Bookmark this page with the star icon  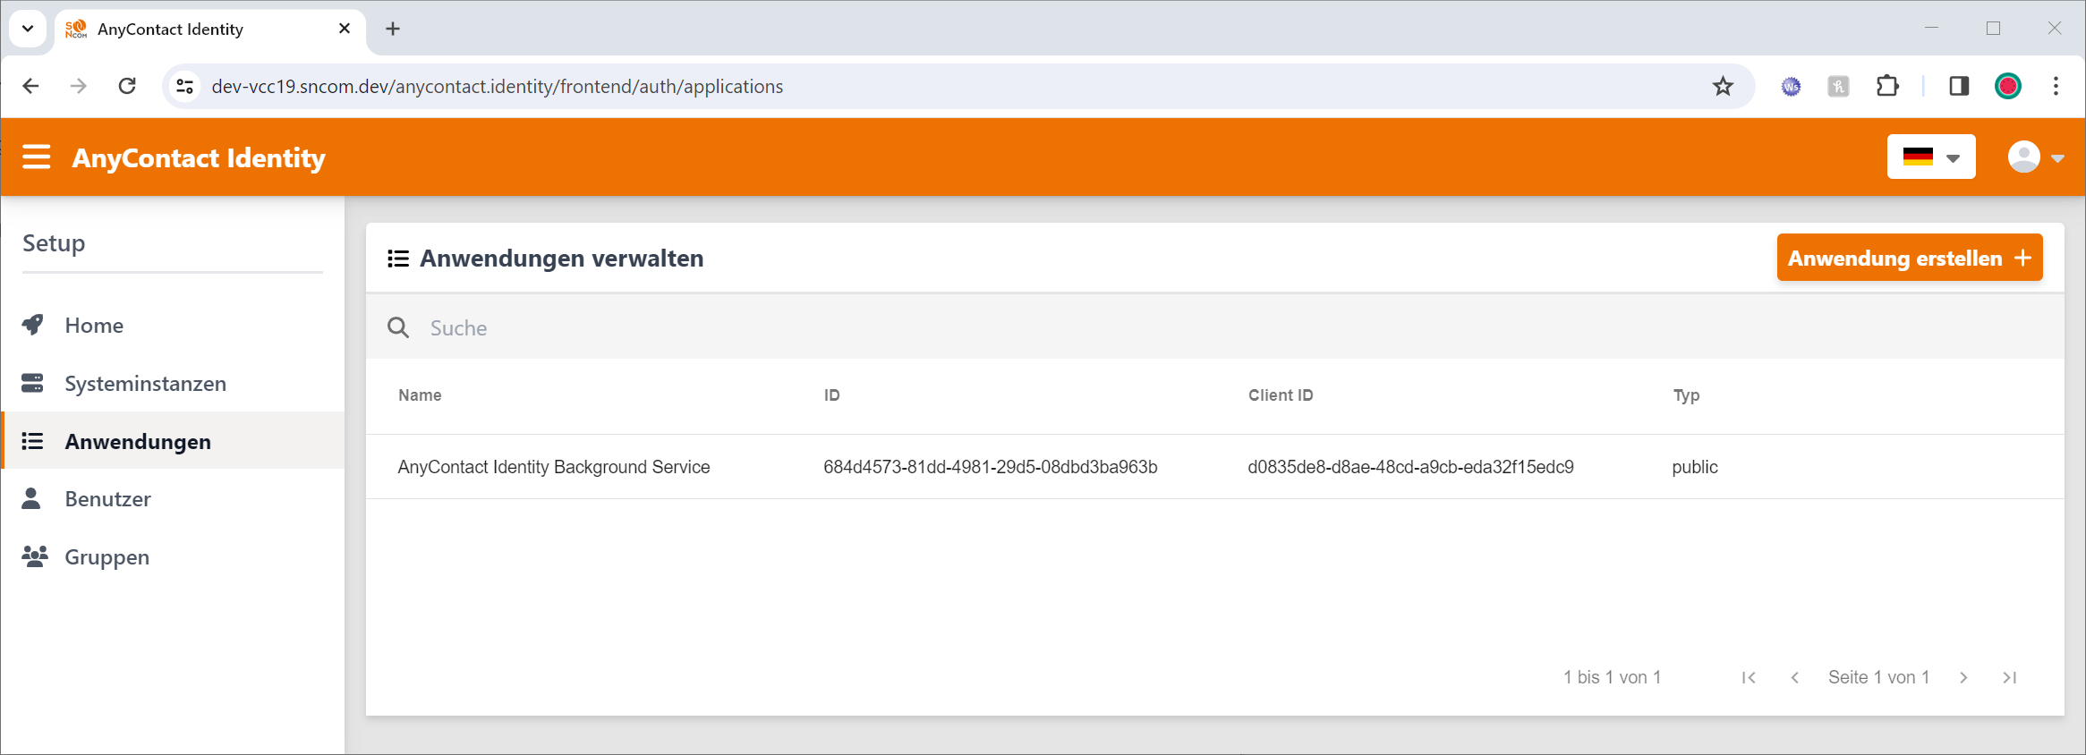[x=1723, y=86]
